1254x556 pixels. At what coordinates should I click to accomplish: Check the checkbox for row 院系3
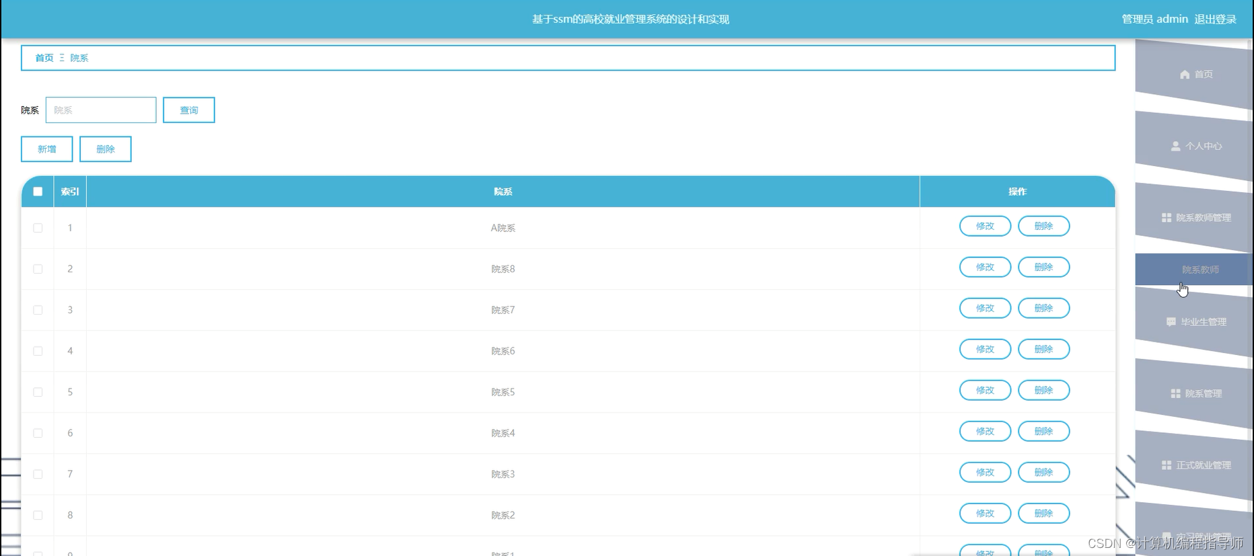pyautogui.click(x=38, y=474)
